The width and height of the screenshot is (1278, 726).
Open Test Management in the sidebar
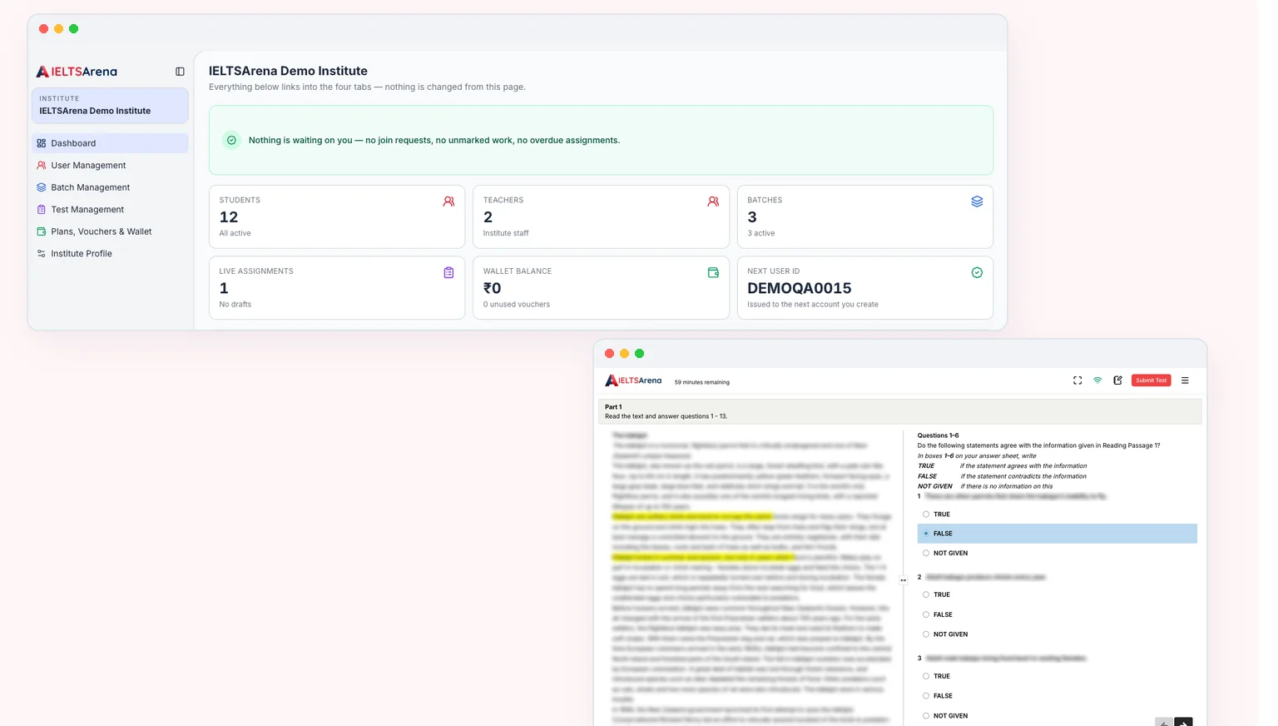tap(110, 210)
